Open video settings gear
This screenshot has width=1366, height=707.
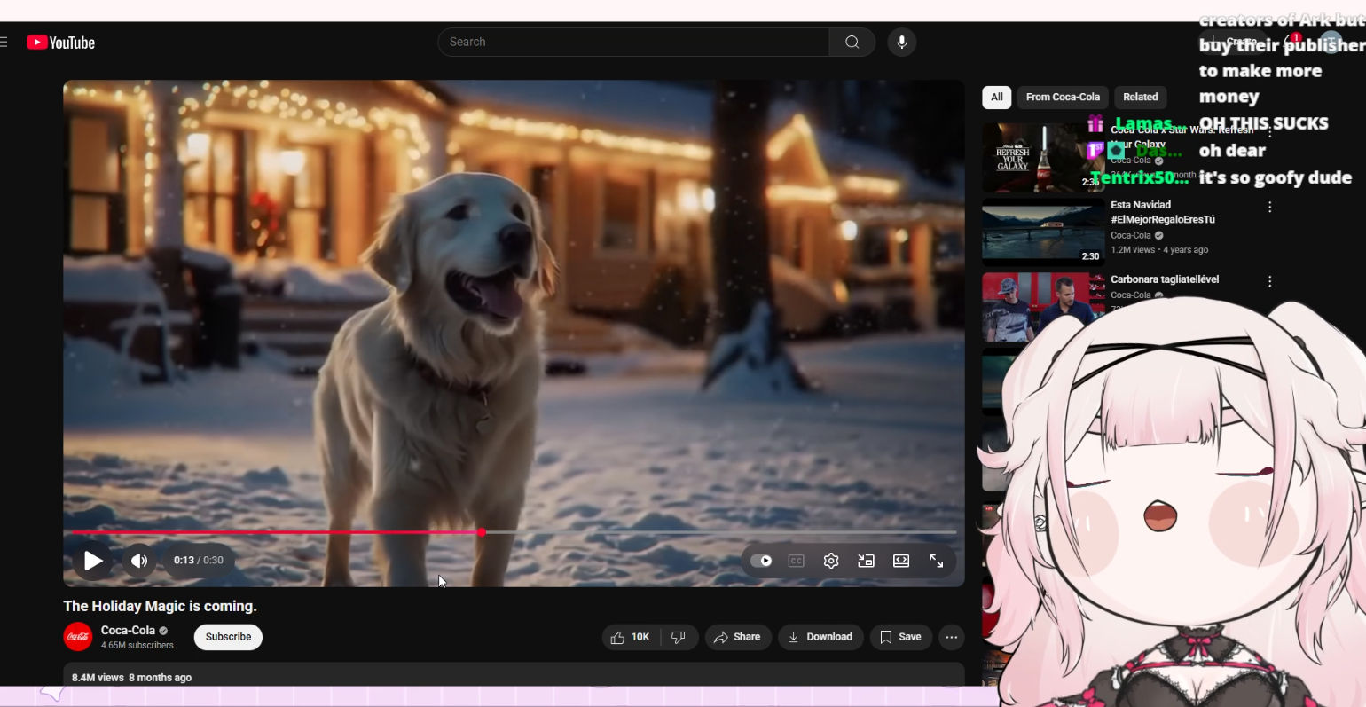tap(831, 561)
